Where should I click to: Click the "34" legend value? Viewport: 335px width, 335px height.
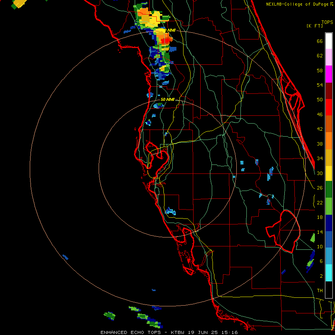pyautogui.click(x=320, y=159)
